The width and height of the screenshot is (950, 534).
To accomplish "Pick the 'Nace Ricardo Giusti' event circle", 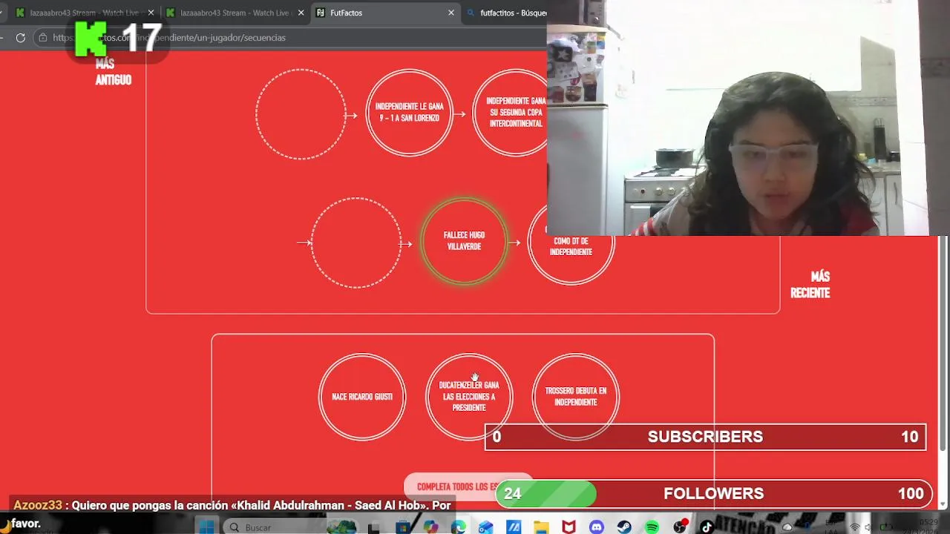I will (362, 397).
